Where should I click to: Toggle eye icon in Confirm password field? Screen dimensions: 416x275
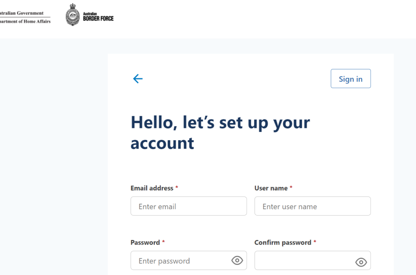pos(361,262)
